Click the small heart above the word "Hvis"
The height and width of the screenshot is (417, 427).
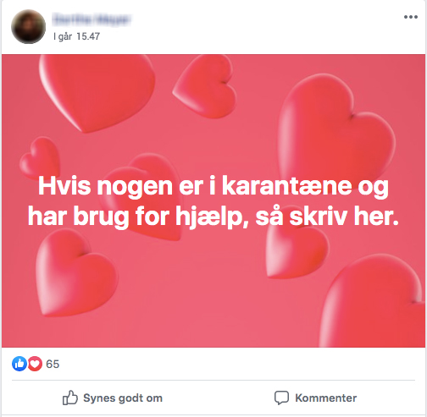40,158
